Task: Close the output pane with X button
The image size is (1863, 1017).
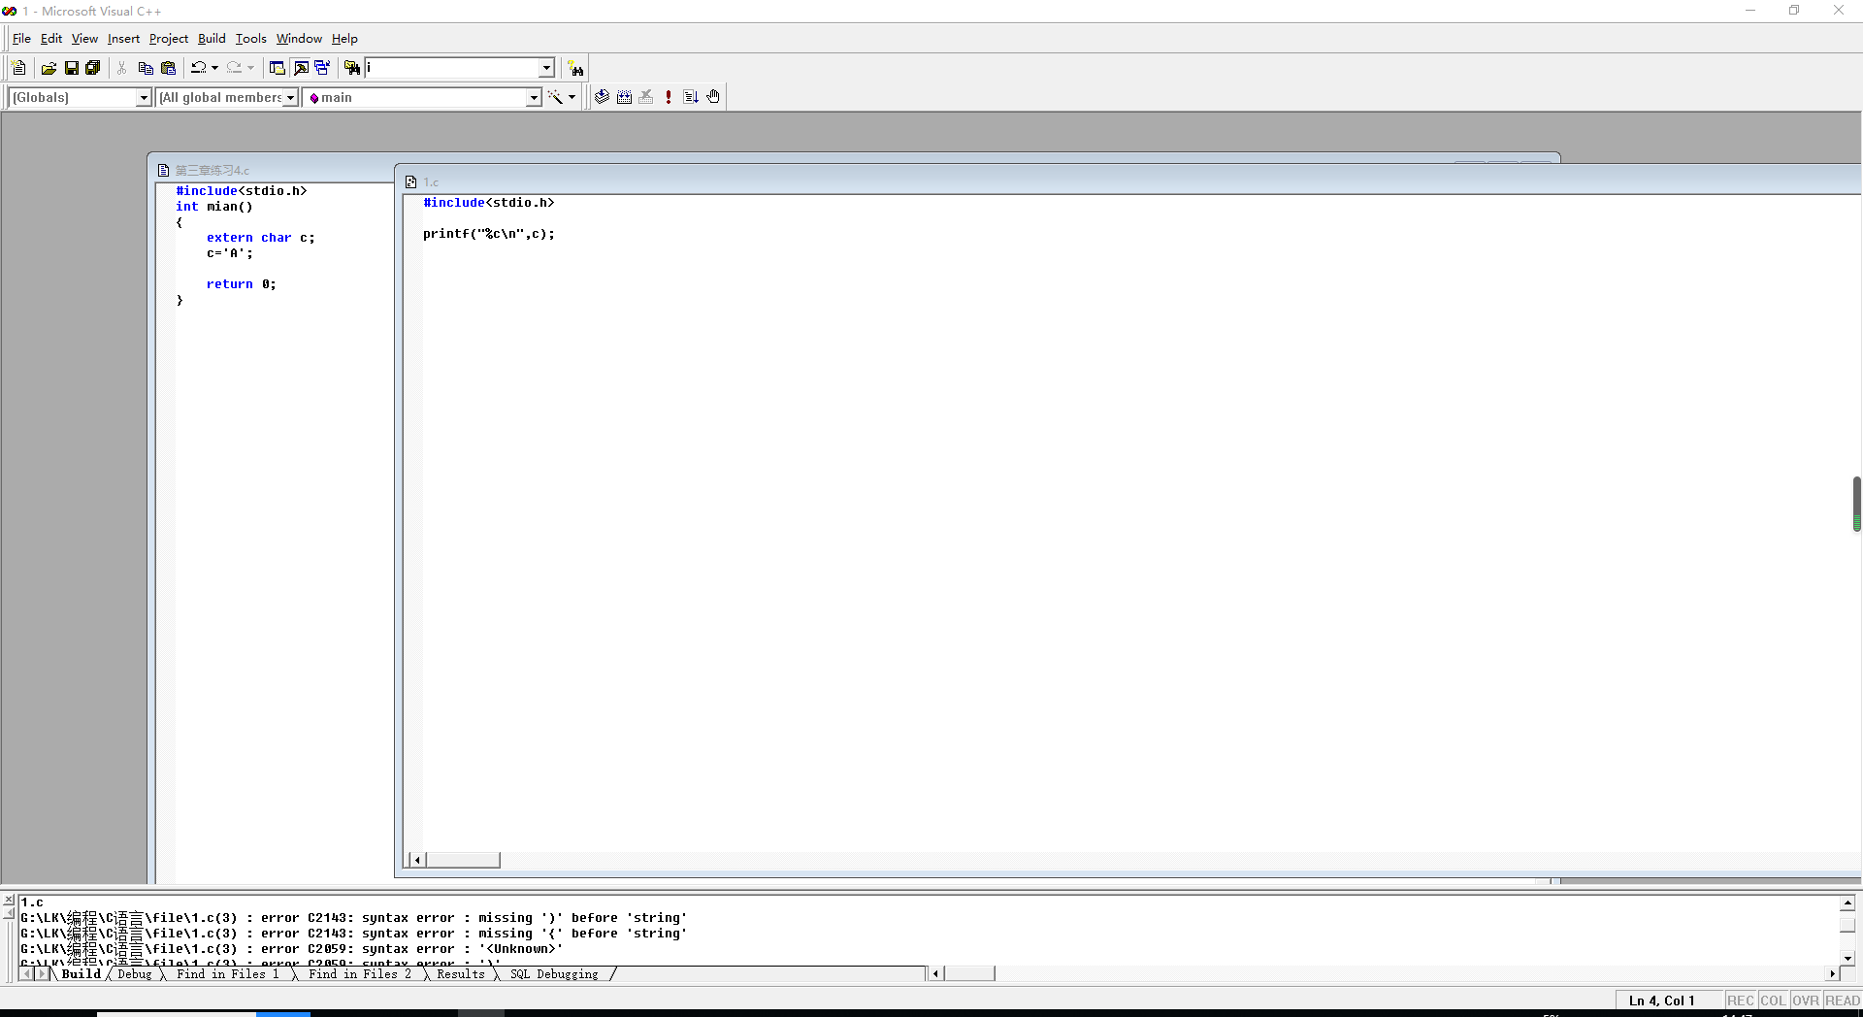Action: pos(9,901)
